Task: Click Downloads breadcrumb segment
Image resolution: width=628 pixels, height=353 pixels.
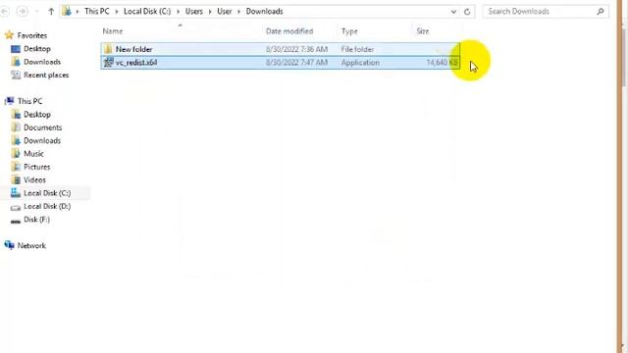Action: coord(264,11)
